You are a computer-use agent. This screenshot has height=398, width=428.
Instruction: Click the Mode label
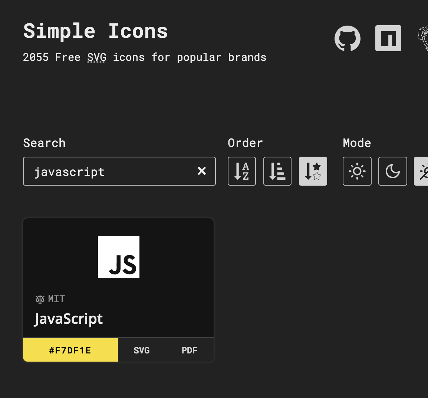[357, 143]
